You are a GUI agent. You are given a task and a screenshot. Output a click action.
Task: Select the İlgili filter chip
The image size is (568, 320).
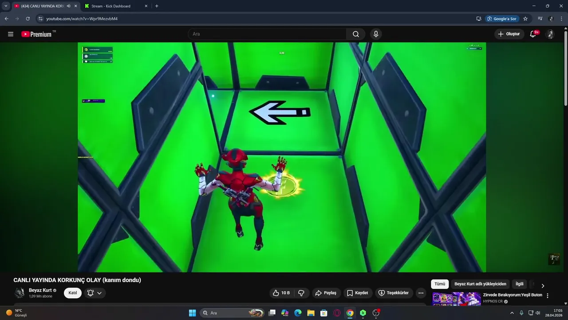[519, 284]
